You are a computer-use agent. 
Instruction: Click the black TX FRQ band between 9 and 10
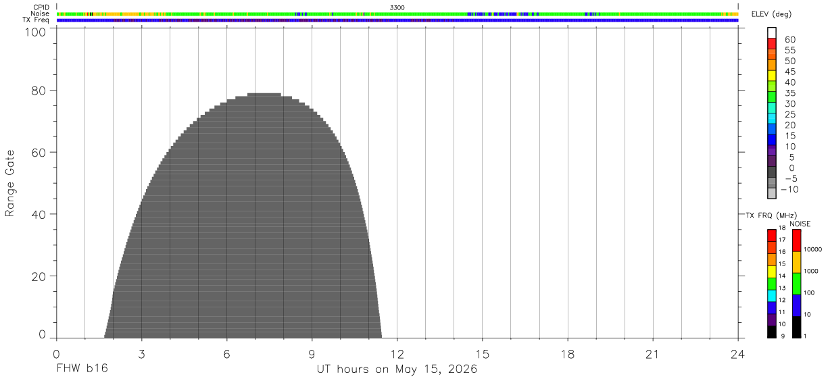pos(772,332)
